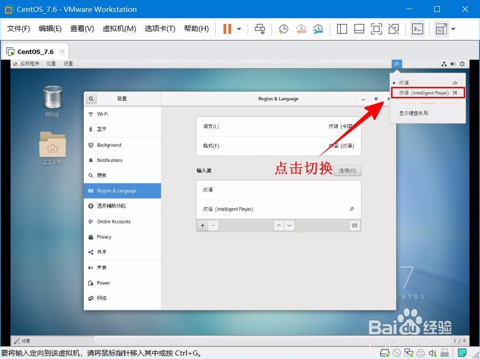This screenshot has height=359, width=480.
Task: Open the 虚拟机(M) menu
Action: point(119,29)
